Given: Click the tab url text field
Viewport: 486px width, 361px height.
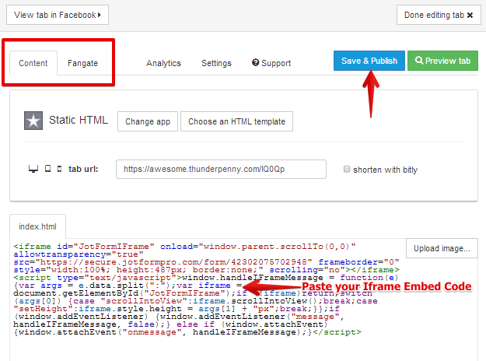Looking at the screenshot, I should tap(221, 169).
